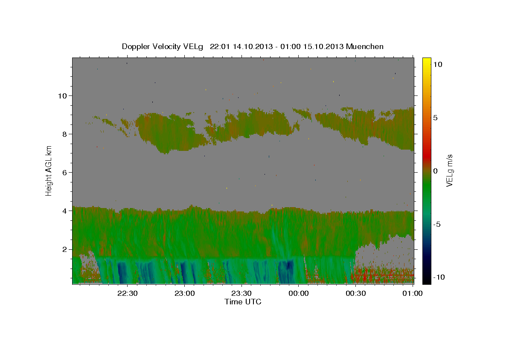
Task: Click the colorbar tick label -10
Action: [438, 277]
